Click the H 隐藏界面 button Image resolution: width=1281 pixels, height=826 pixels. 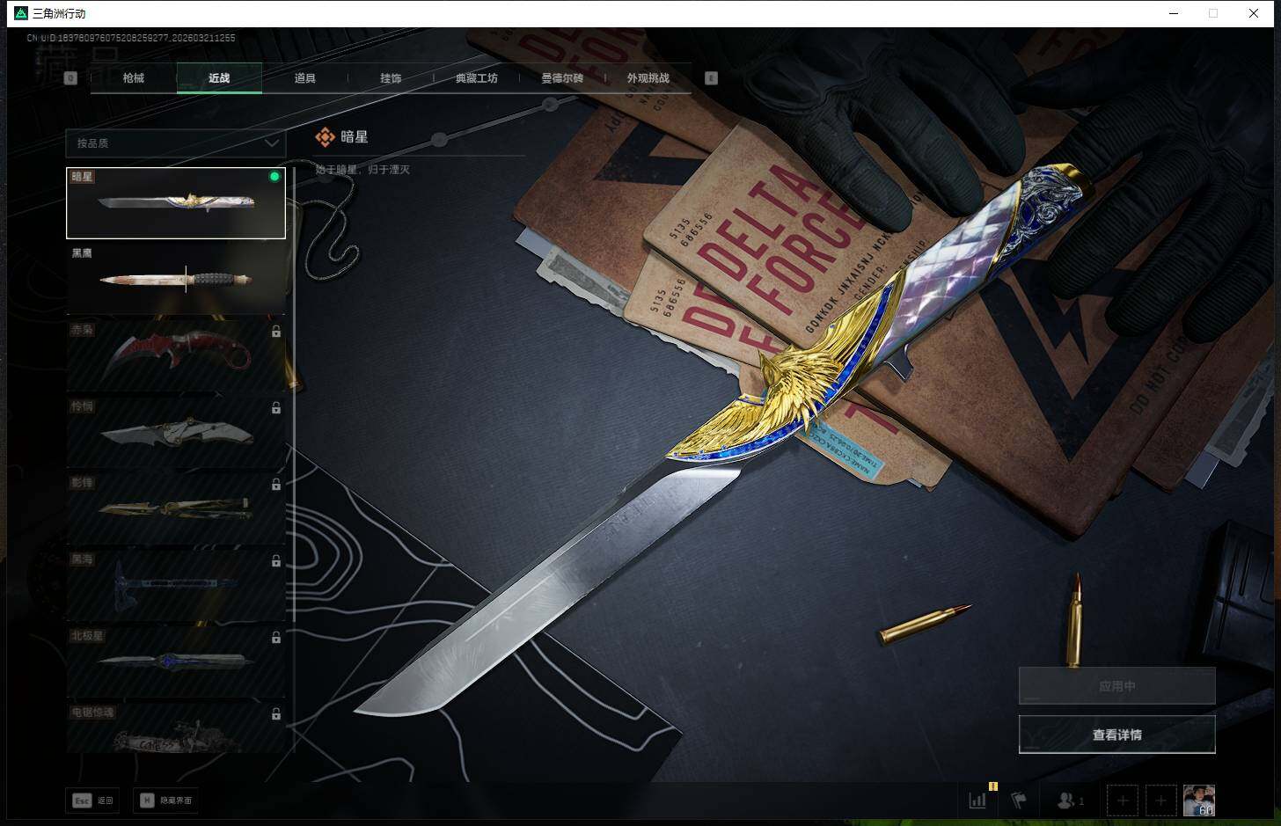coord(167,800)
